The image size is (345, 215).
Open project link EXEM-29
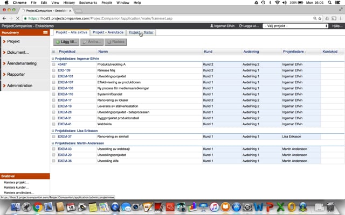[65, 155]
